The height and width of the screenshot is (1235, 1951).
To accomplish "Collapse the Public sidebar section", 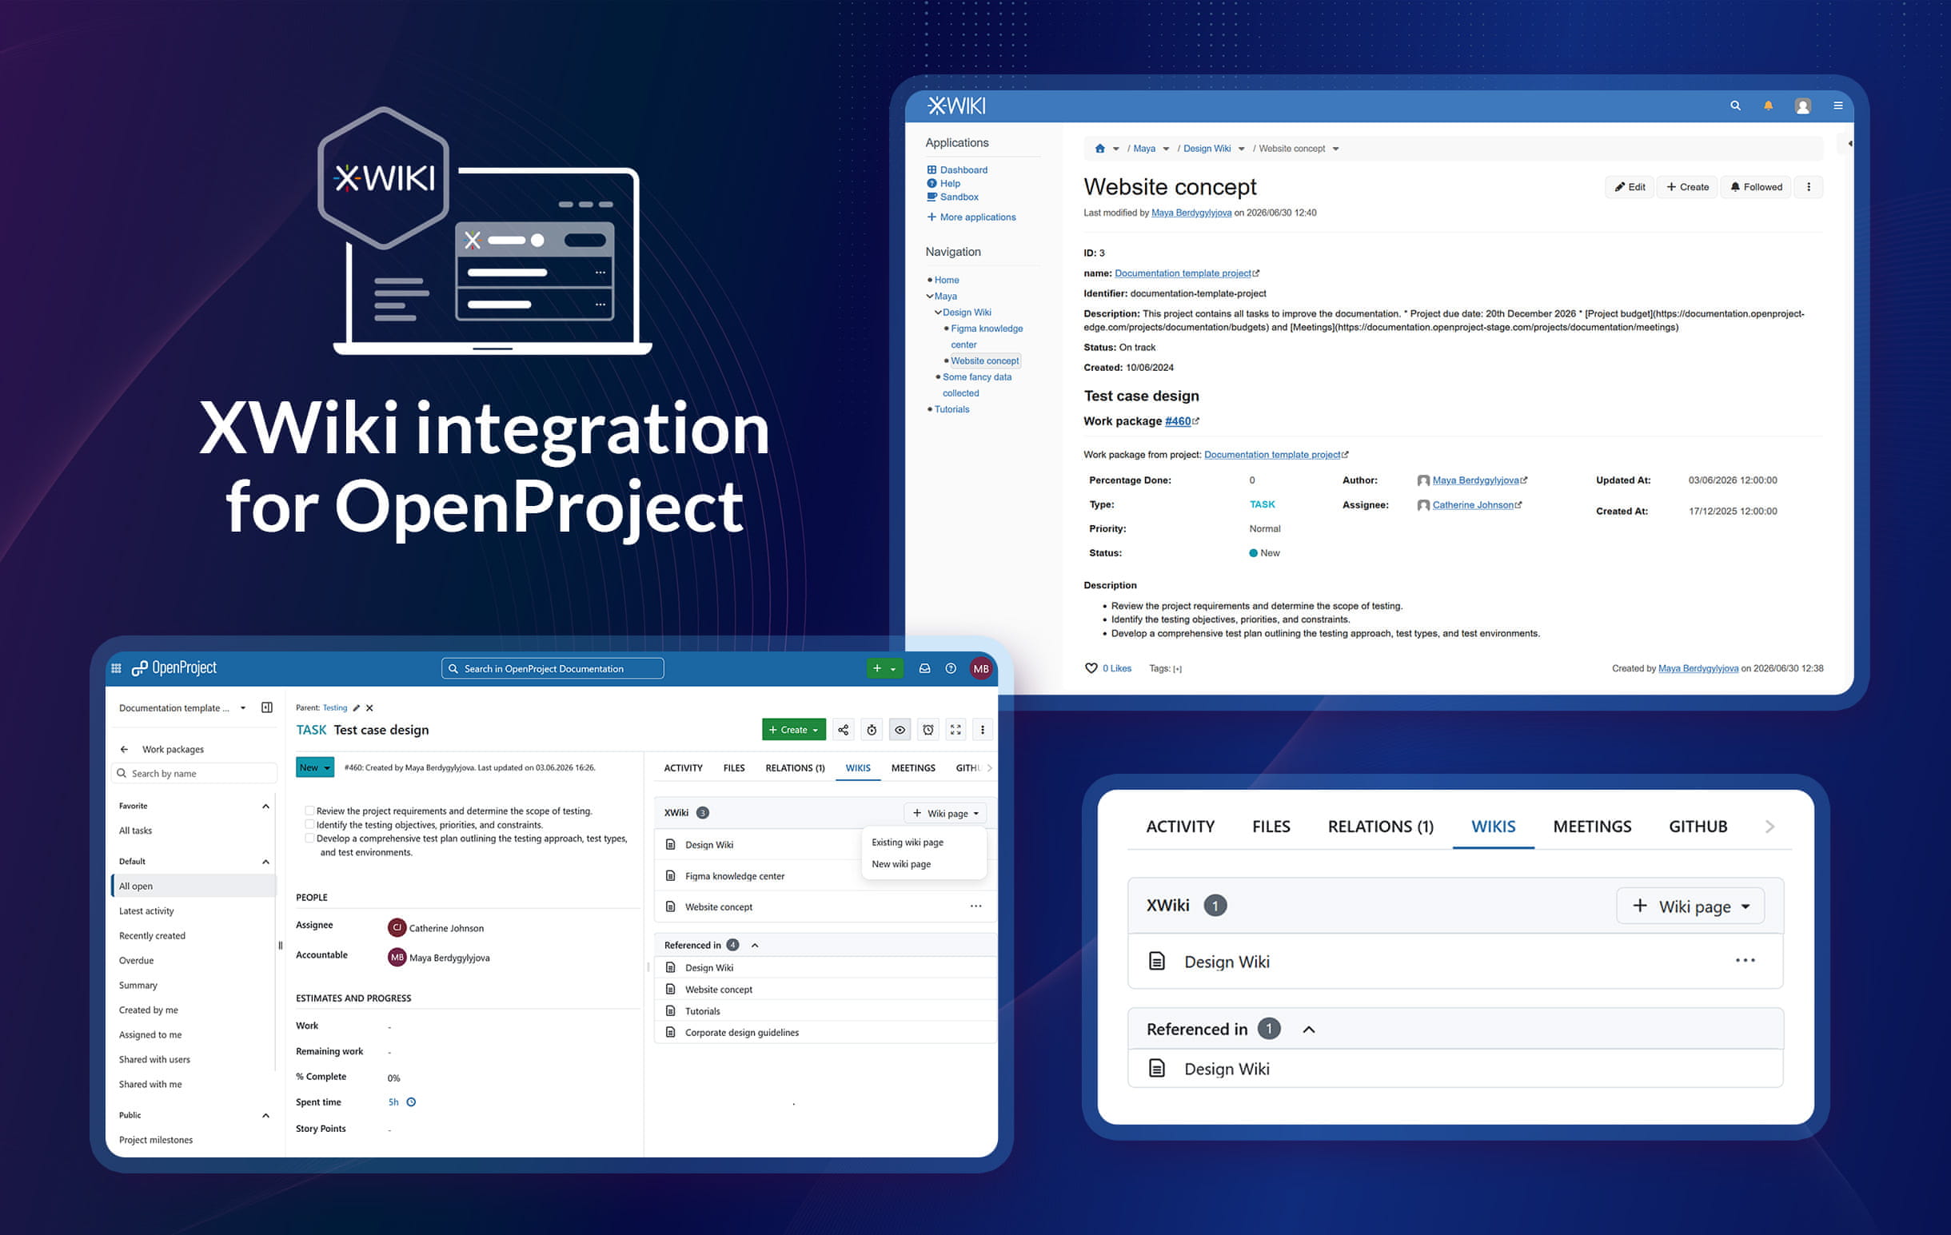I will [x=265, y=1116].
